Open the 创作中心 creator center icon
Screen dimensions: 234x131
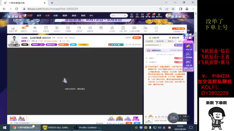(x=159, y=15)
